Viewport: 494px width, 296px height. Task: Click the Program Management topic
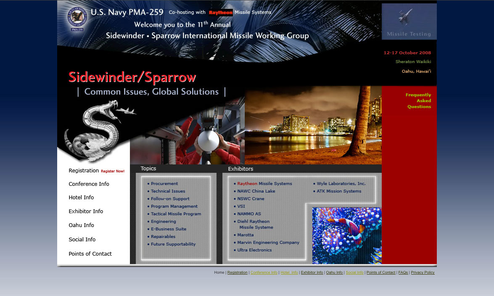click(x=174, y=206)
